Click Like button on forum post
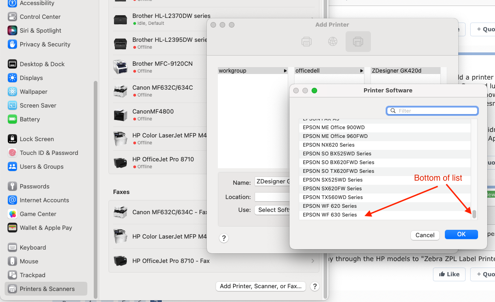 coord(449,274)
